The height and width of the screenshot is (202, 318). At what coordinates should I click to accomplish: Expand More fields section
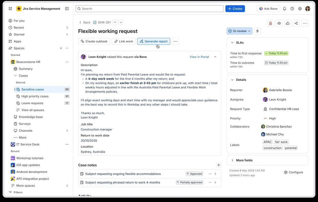[x=232, y=160]
